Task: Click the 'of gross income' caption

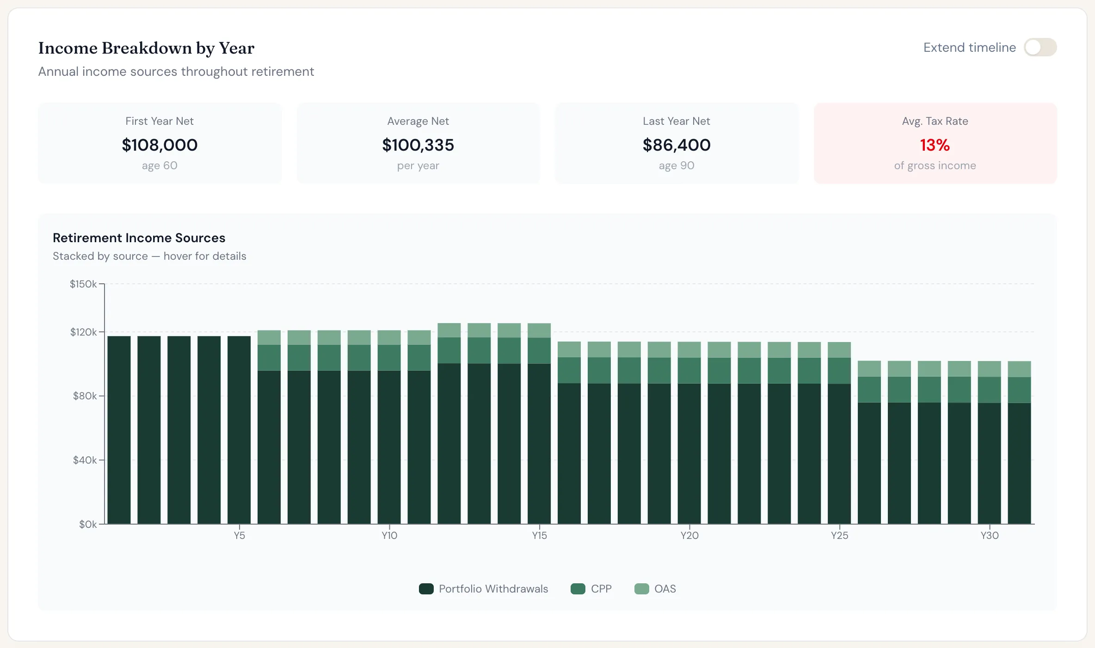Action: tap(935, 165)
